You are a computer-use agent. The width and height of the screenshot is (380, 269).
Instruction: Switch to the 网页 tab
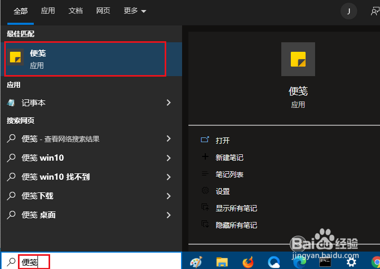[x=103, y=11]
